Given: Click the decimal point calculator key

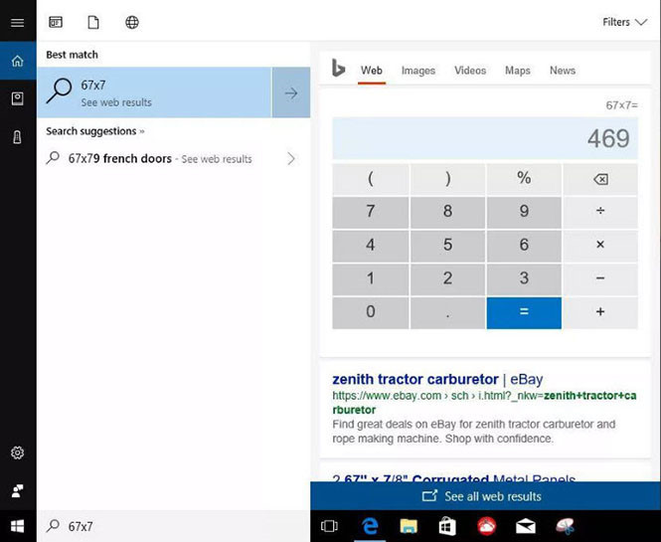Looking at the screenshot, I should 447,312.
